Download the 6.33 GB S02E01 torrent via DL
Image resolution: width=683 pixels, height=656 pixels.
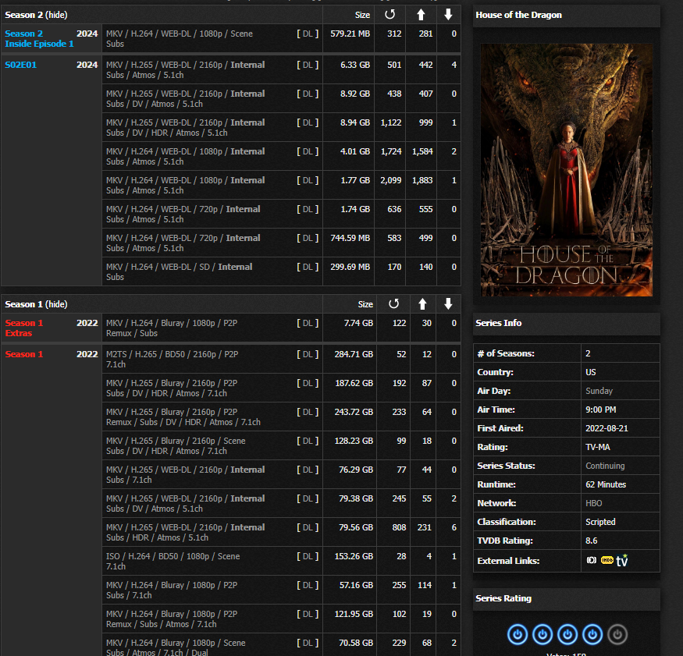tap(308, 65)
